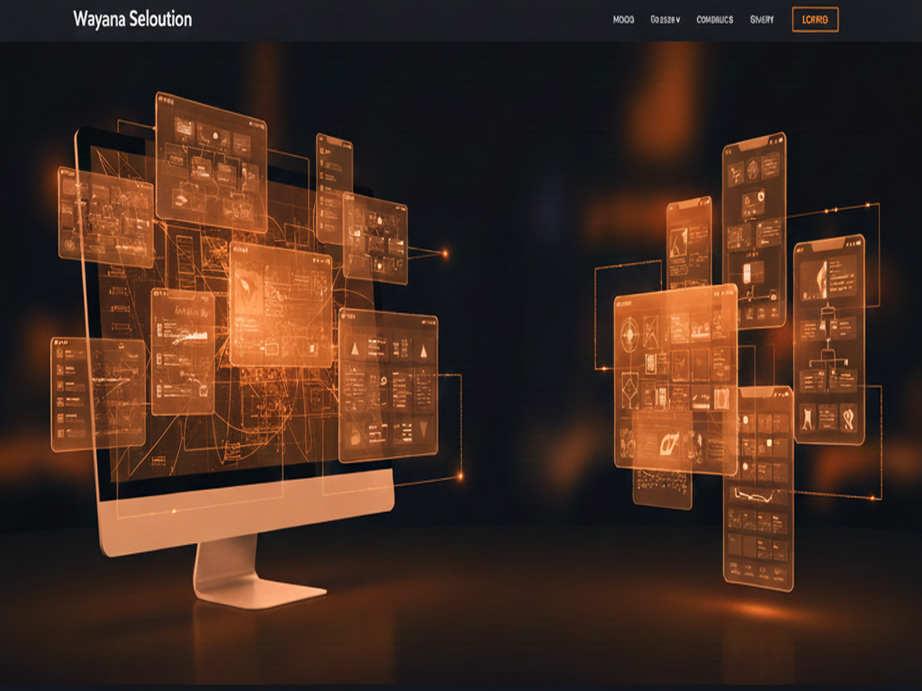Select the upward triangle icon at grid top-right

(422, 351)
